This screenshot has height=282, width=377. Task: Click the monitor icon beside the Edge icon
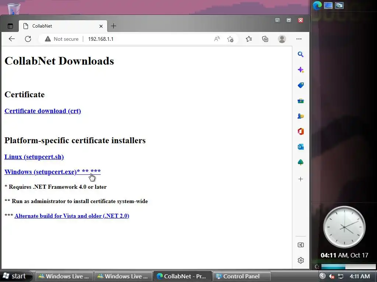click(328, 6)
